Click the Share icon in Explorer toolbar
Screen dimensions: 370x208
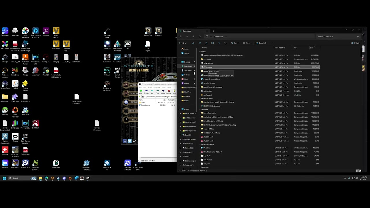(x=219, y=43)
